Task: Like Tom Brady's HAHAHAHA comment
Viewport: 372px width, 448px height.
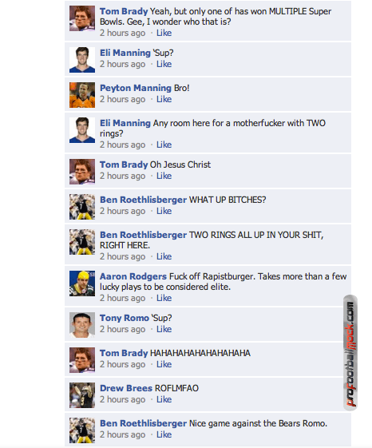Action: click(164, 364)
